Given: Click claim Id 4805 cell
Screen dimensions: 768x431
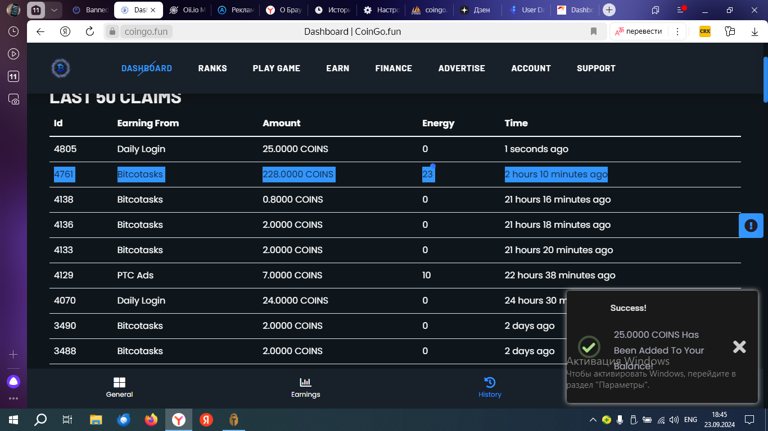Looking at the screenshot, I should pyautogui.click(x=65, y=149).
